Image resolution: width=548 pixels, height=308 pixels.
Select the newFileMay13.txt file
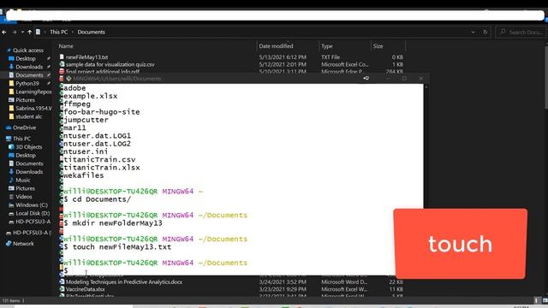click(x=86, y=57)
